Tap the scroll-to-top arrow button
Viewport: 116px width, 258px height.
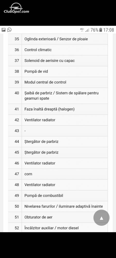coord(101,218)
